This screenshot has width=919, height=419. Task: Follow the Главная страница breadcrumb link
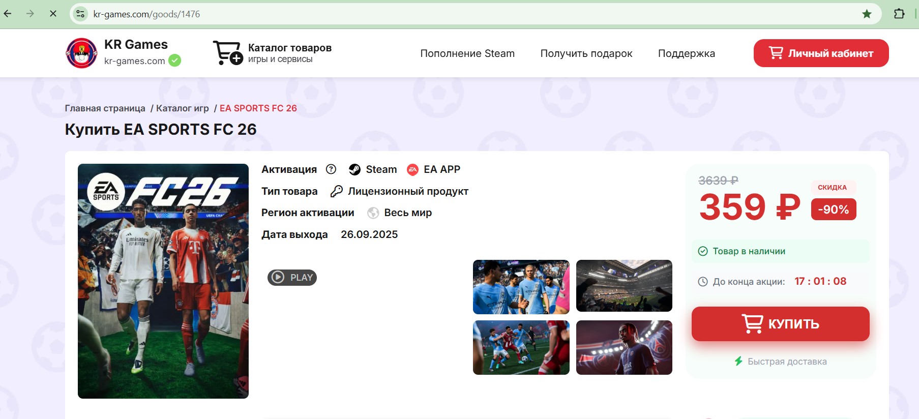pyautogui.click(x=105, y=108)
